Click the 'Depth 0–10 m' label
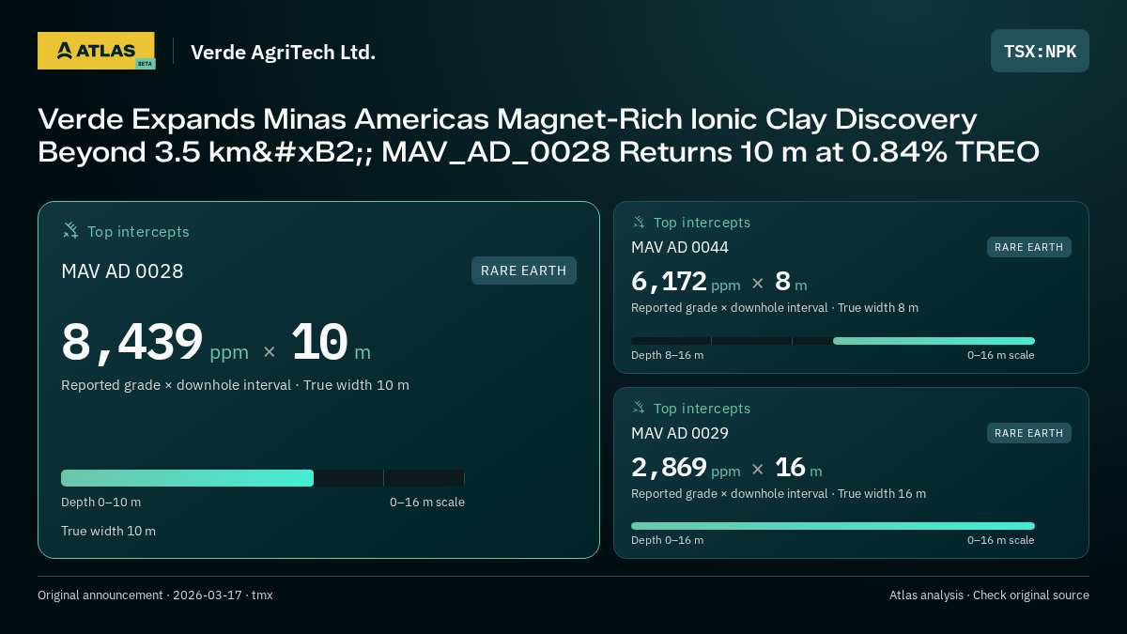The height and width of the screenshot is (634, 1127). pos(100,503)
